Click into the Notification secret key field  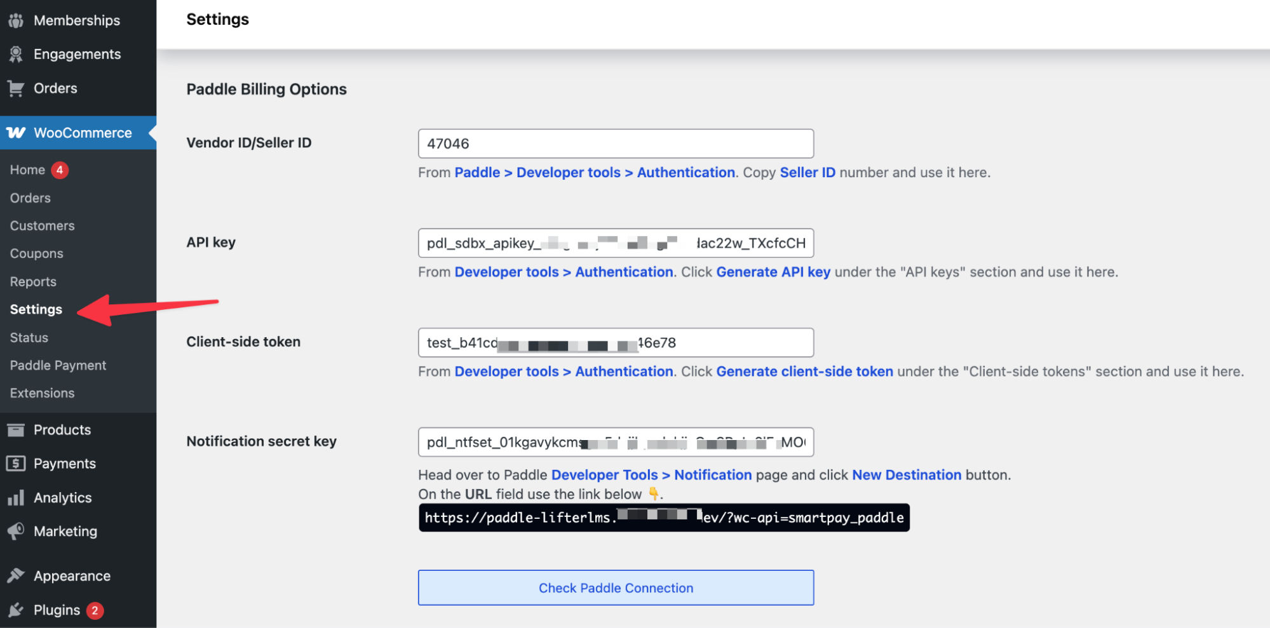click(615, 443)
